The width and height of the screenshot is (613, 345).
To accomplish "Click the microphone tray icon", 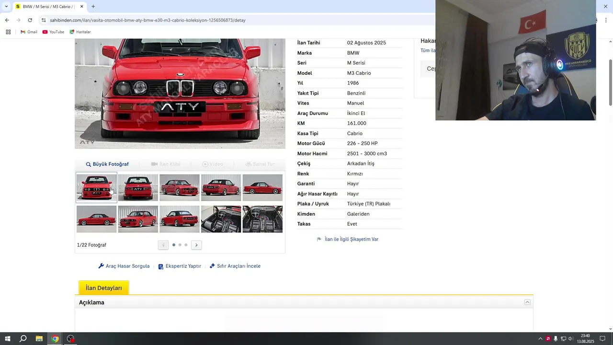I will [556, 339].
